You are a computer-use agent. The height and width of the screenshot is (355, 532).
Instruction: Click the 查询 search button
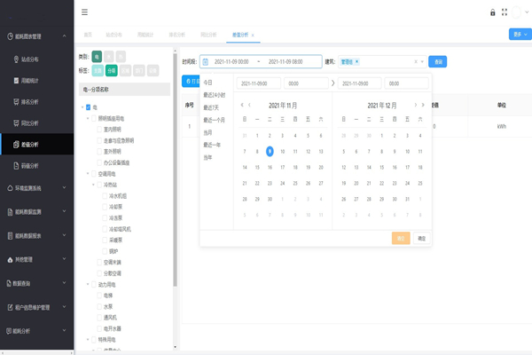(x=437, y=62)
